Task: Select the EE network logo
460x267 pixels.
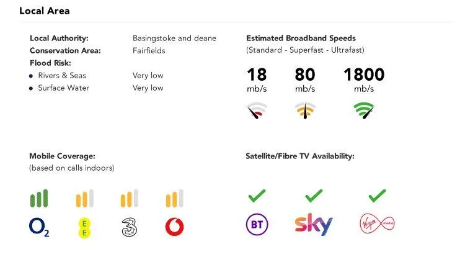Action: 84,228
